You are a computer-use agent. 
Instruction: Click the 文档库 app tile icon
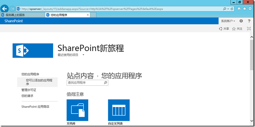[x=77, y=110]
